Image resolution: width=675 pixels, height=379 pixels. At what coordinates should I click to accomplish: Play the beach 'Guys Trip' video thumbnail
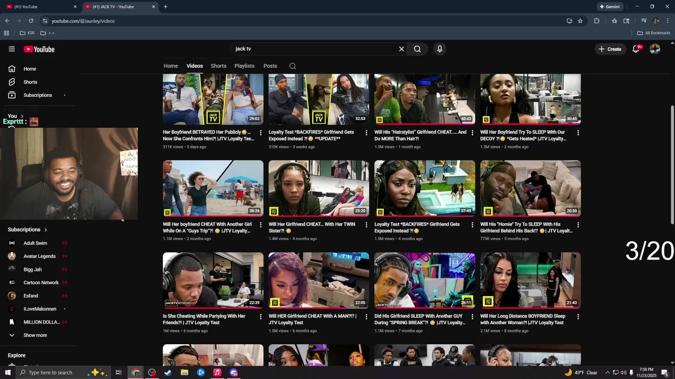pyautogui.click(x=213, y=188)
